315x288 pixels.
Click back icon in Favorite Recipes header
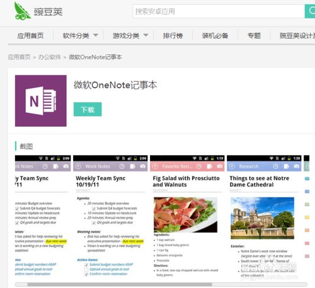click(155, 166)
